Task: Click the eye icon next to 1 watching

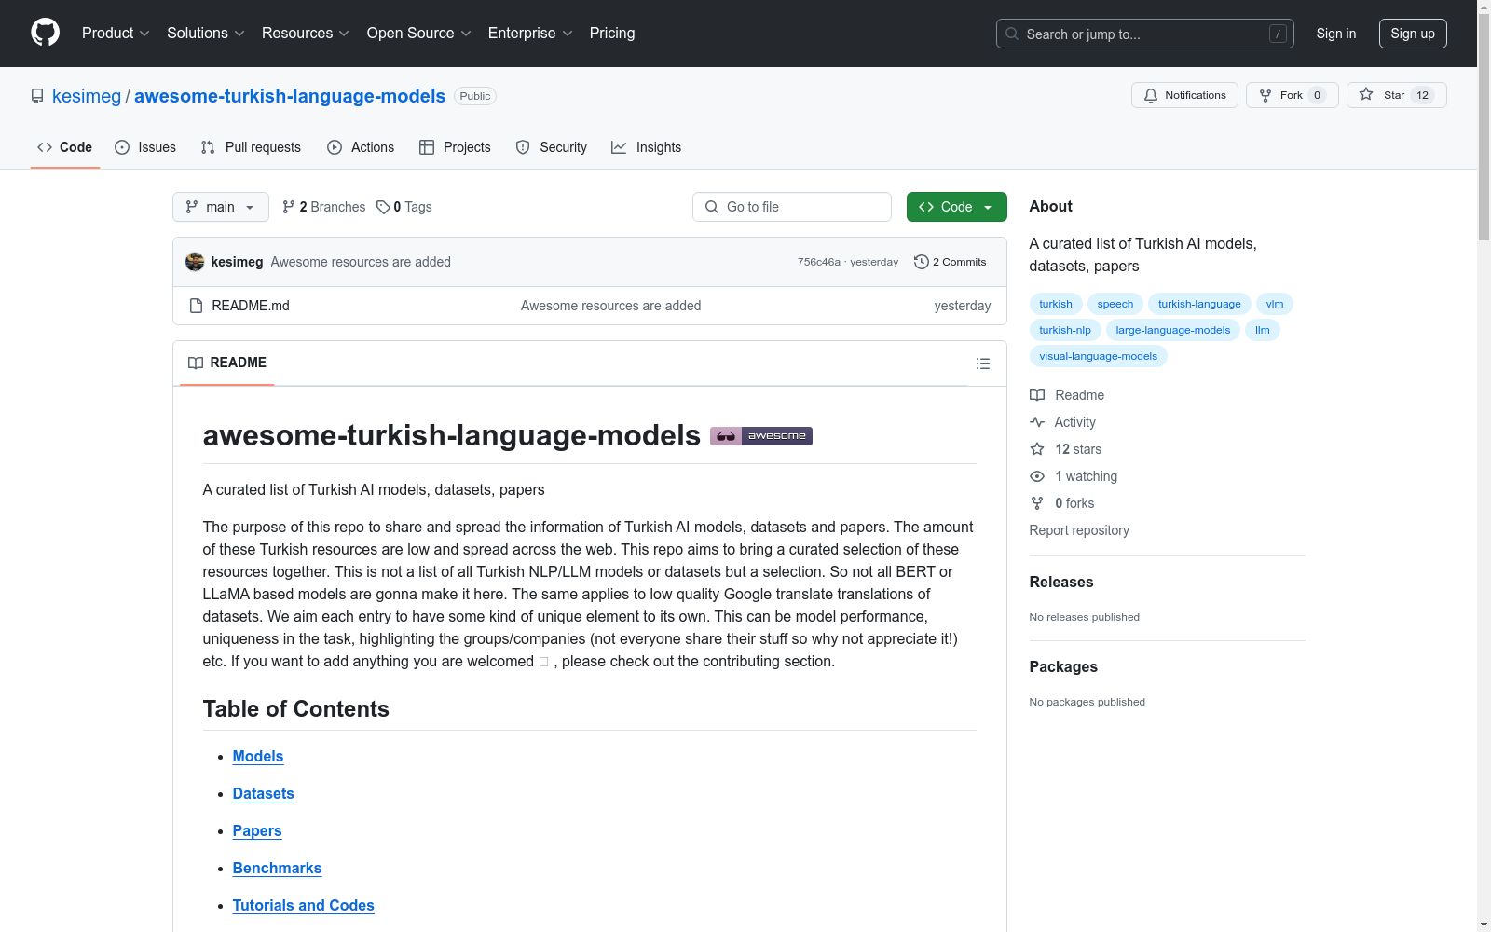Action: click(x=1037, y=476)
